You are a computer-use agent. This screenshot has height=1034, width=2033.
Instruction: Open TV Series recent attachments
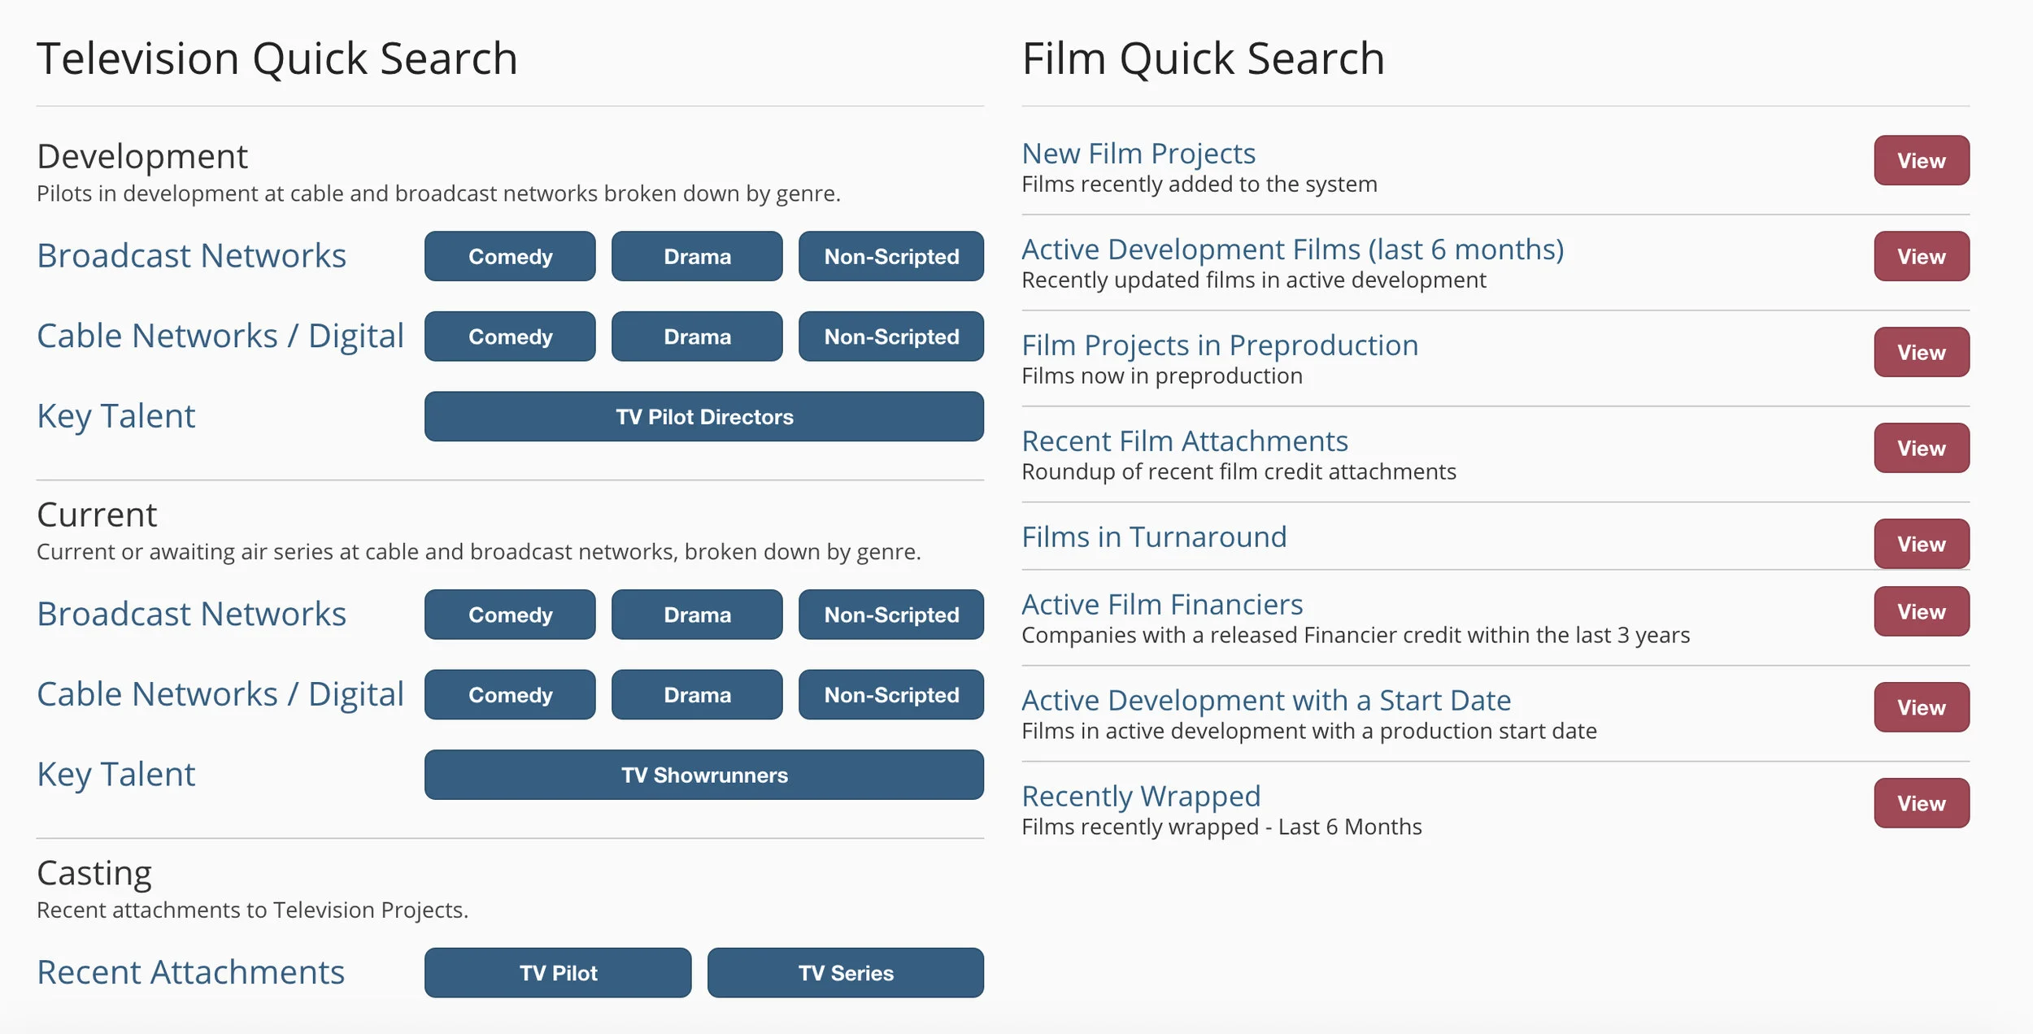[845, 973]
